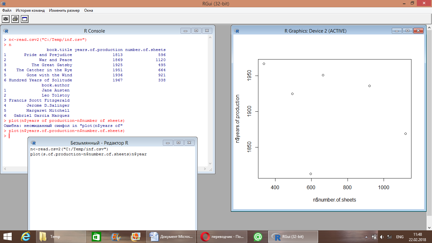This screenshot has height=243, width=432.
Task: Open Windows Store from the taskbar
Action: click(96, 236)
